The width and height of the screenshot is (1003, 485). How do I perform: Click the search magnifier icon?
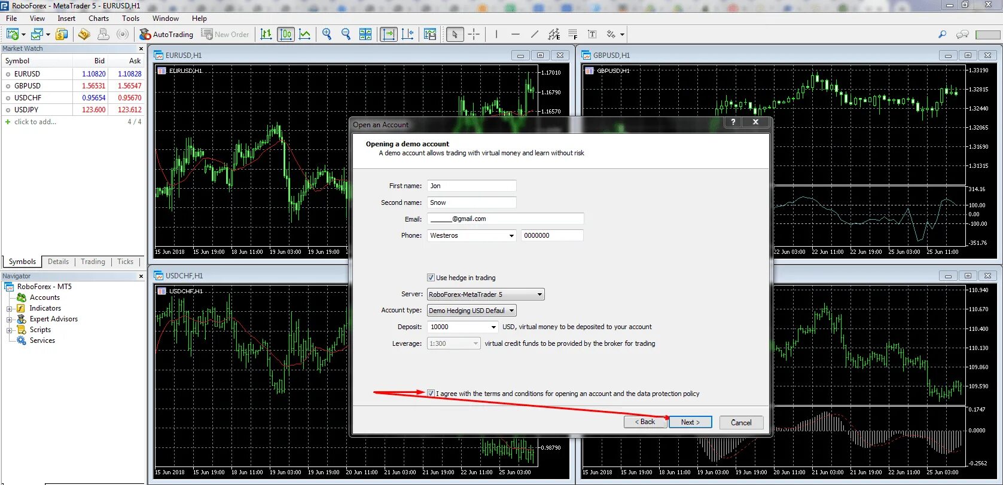click(x=943, y=35)
